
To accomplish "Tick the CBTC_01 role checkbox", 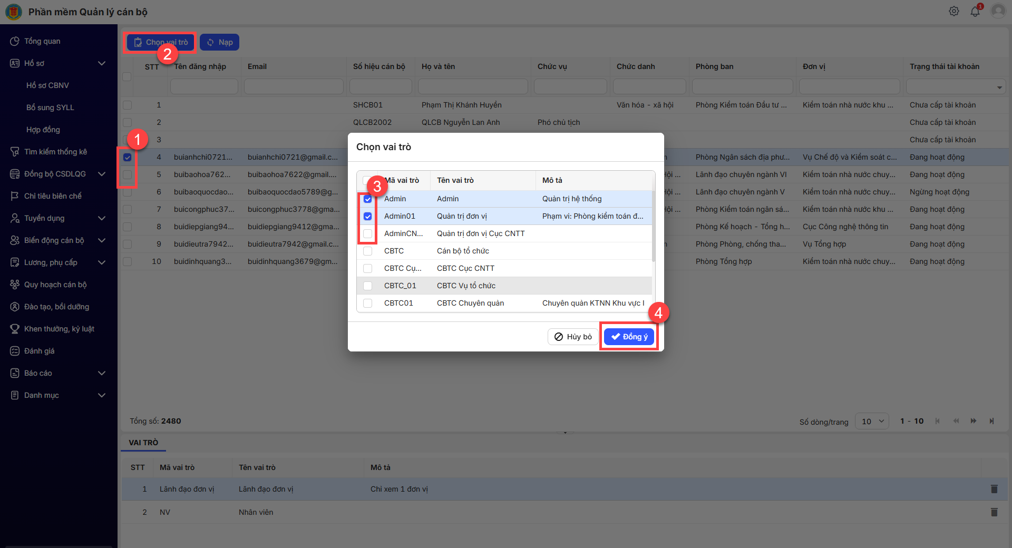I will 368,286.
